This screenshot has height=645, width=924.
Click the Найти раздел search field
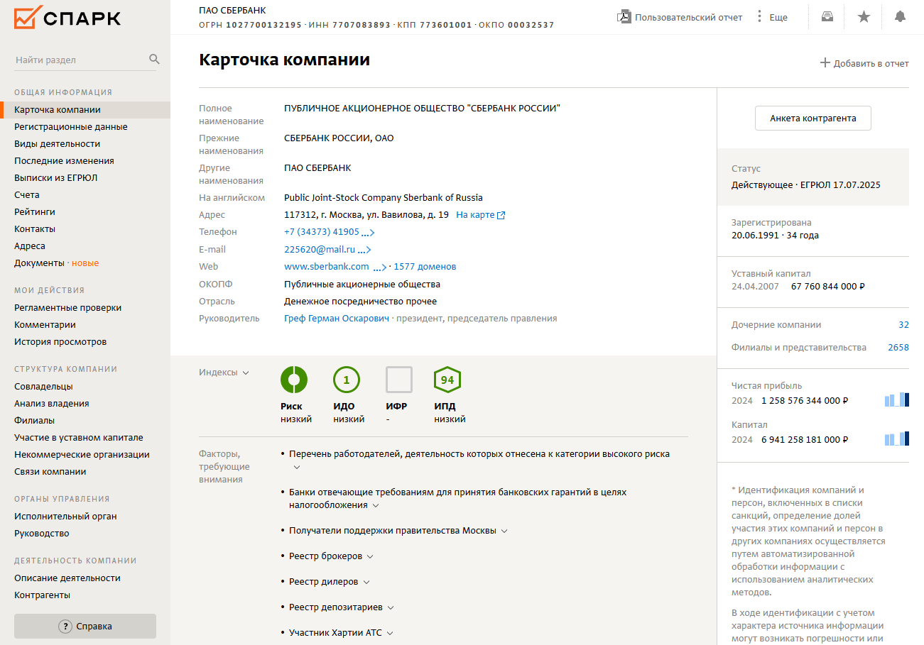78,60
